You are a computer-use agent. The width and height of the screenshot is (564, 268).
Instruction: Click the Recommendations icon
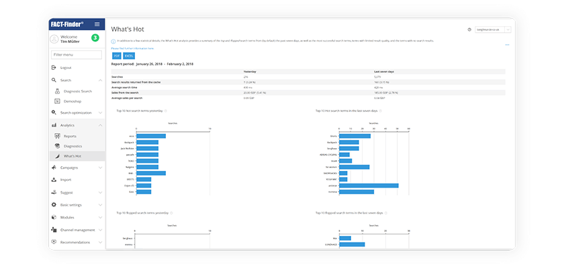click(x=54, y=242)
